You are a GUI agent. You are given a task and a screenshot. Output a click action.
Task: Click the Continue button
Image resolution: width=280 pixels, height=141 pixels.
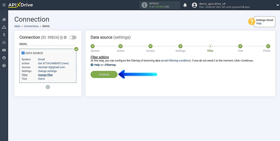[x=104, y=74]
